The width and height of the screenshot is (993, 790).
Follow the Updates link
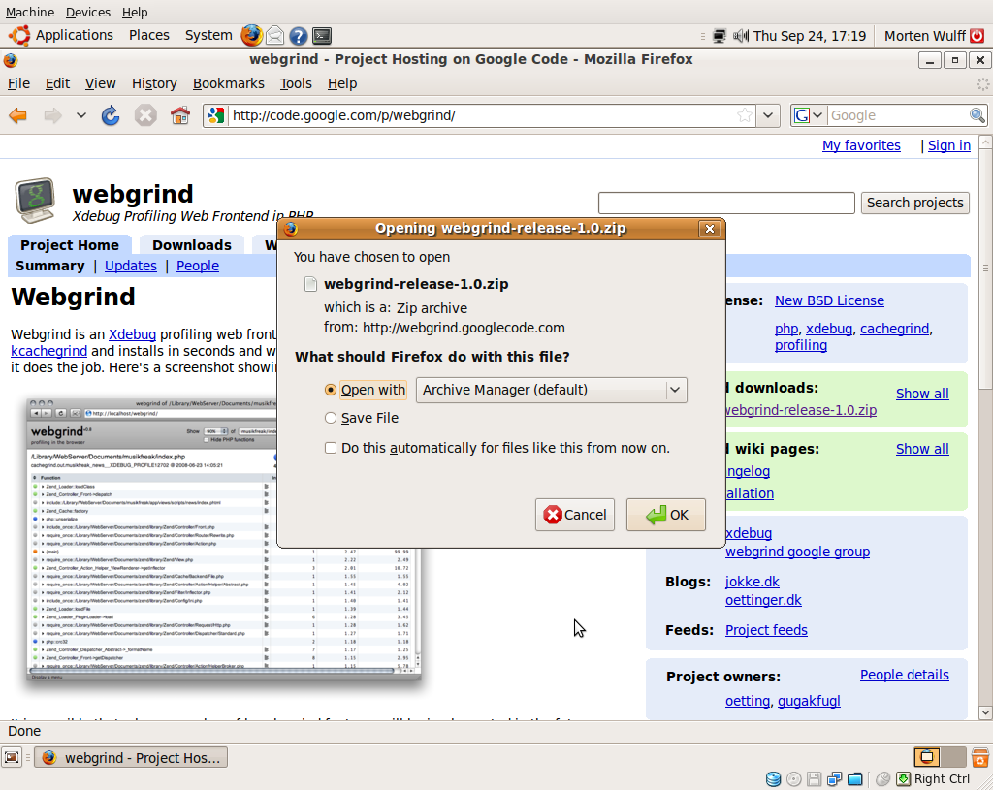coord(131,266)
